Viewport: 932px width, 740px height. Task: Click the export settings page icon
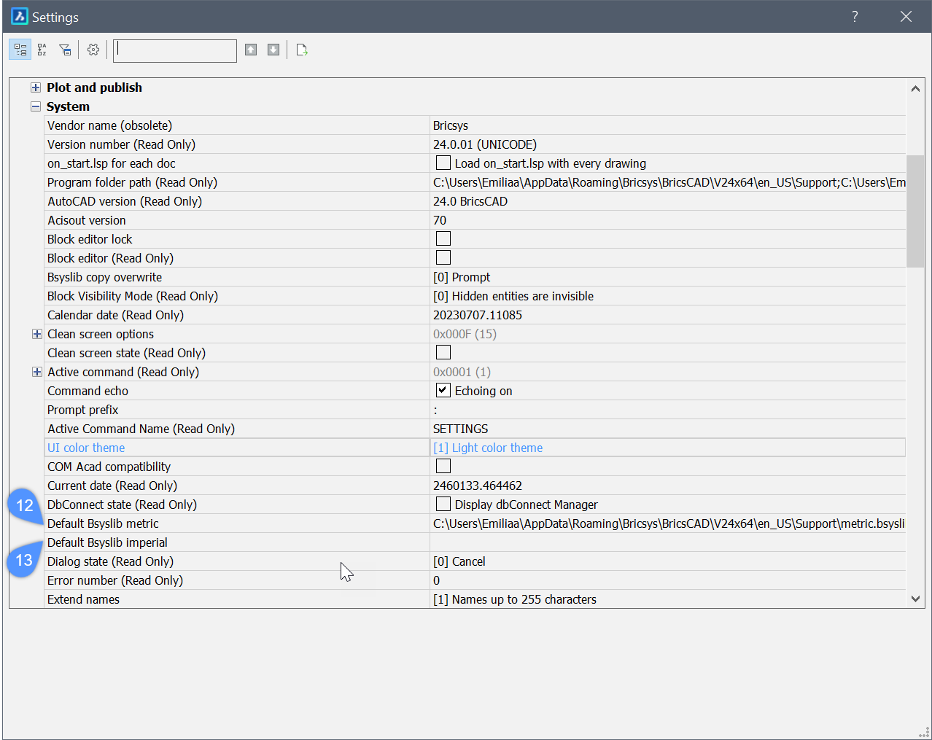coord(302,50)
